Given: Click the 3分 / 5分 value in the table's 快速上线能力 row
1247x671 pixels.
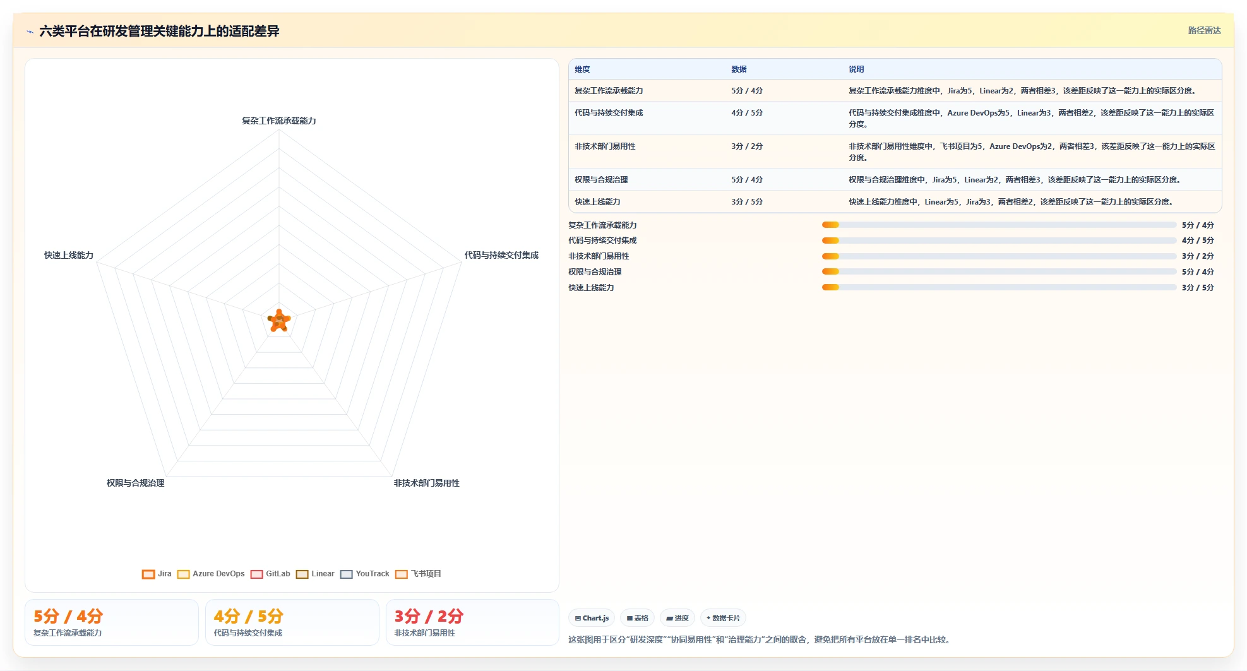Looking at the screenshot, I should tap(747, 202).
